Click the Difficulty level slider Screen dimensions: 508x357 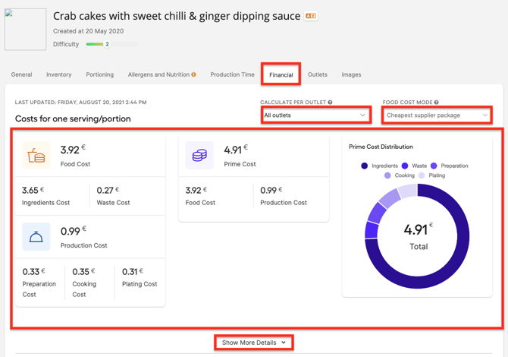[111, 44]
